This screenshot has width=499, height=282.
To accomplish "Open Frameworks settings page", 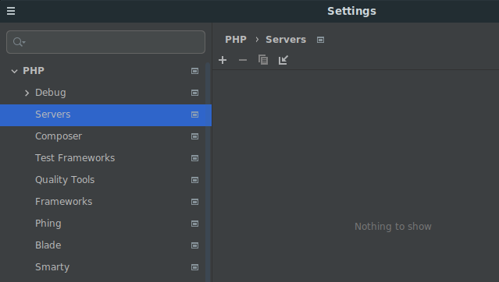I will pos(64,202).
